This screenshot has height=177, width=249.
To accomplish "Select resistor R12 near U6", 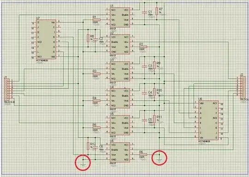I will [88, 146].
